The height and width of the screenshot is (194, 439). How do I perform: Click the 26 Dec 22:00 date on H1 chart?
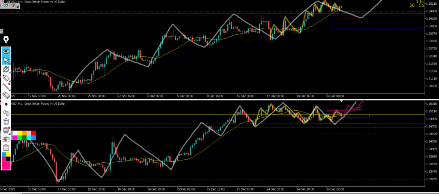click(x=335, y=189)
